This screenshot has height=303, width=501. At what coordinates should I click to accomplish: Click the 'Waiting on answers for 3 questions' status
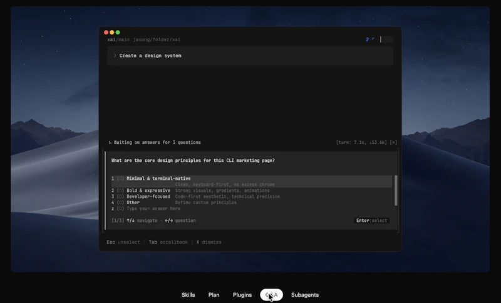coord(157,142)
